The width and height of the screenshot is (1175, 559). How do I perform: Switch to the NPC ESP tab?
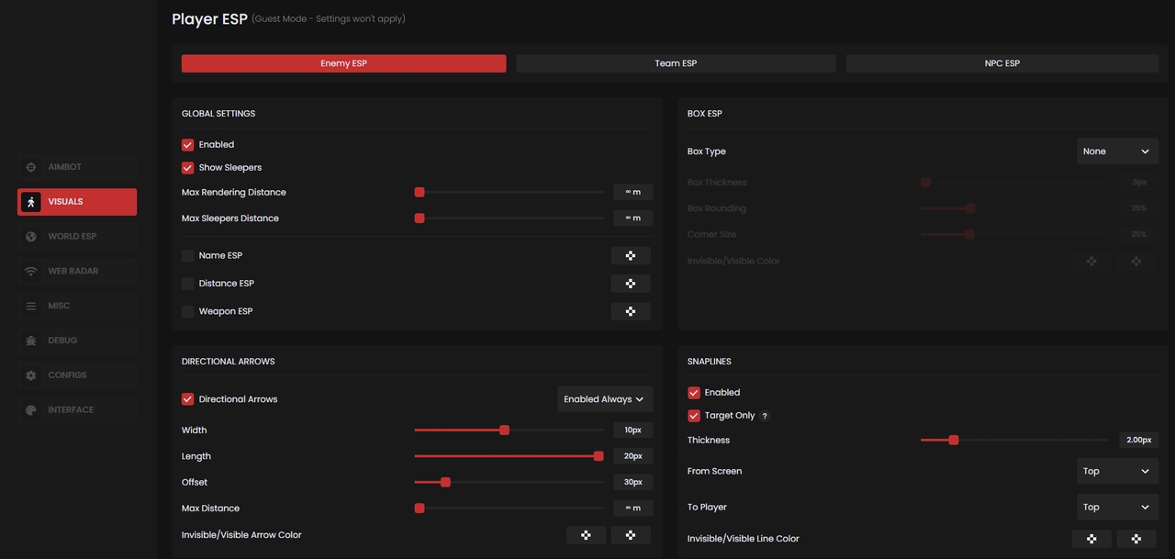coord(1002,63)
